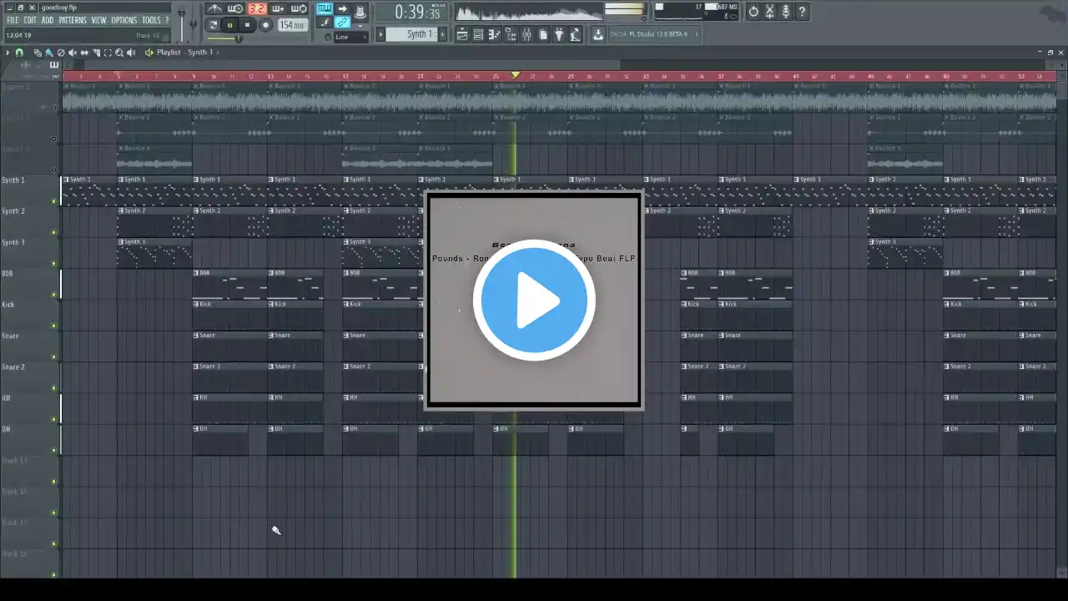
Task: Mute the Kick track
Action: click(54, 326)
